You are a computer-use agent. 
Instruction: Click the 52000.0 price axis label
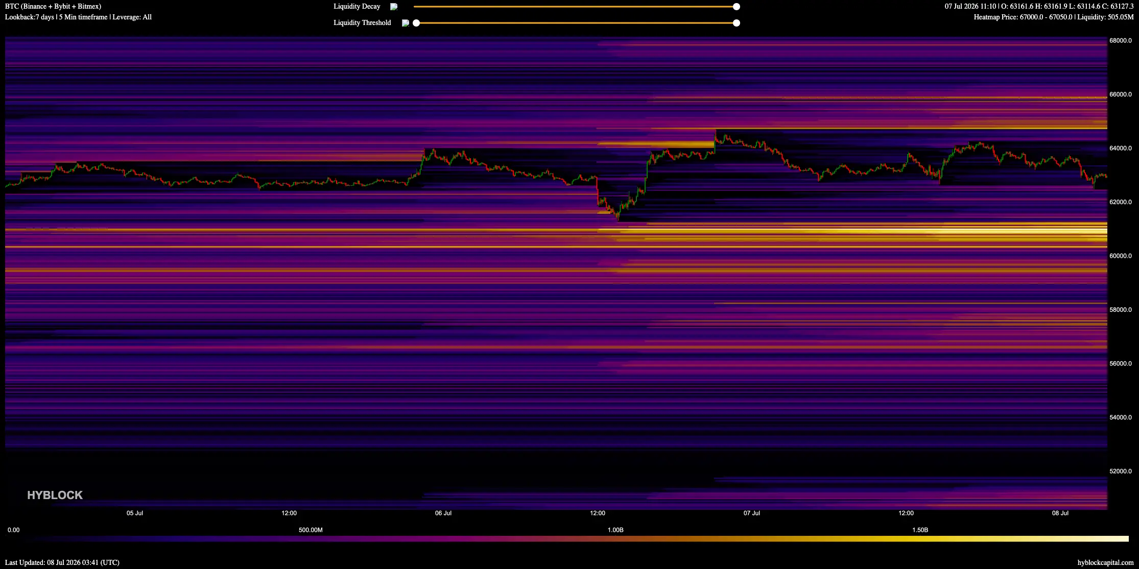(1120, 472)
